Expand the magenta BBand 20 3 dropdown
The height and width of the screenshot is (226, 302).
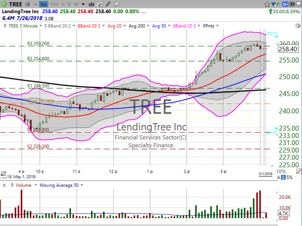[x=199, y=26]
